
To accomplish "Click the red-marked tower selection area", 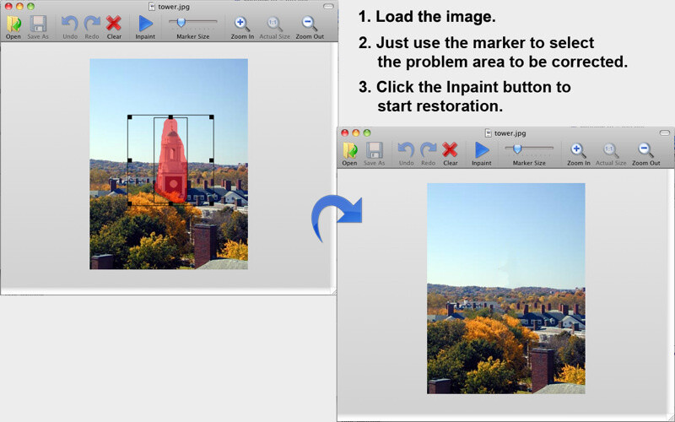I will click(172, 161).
